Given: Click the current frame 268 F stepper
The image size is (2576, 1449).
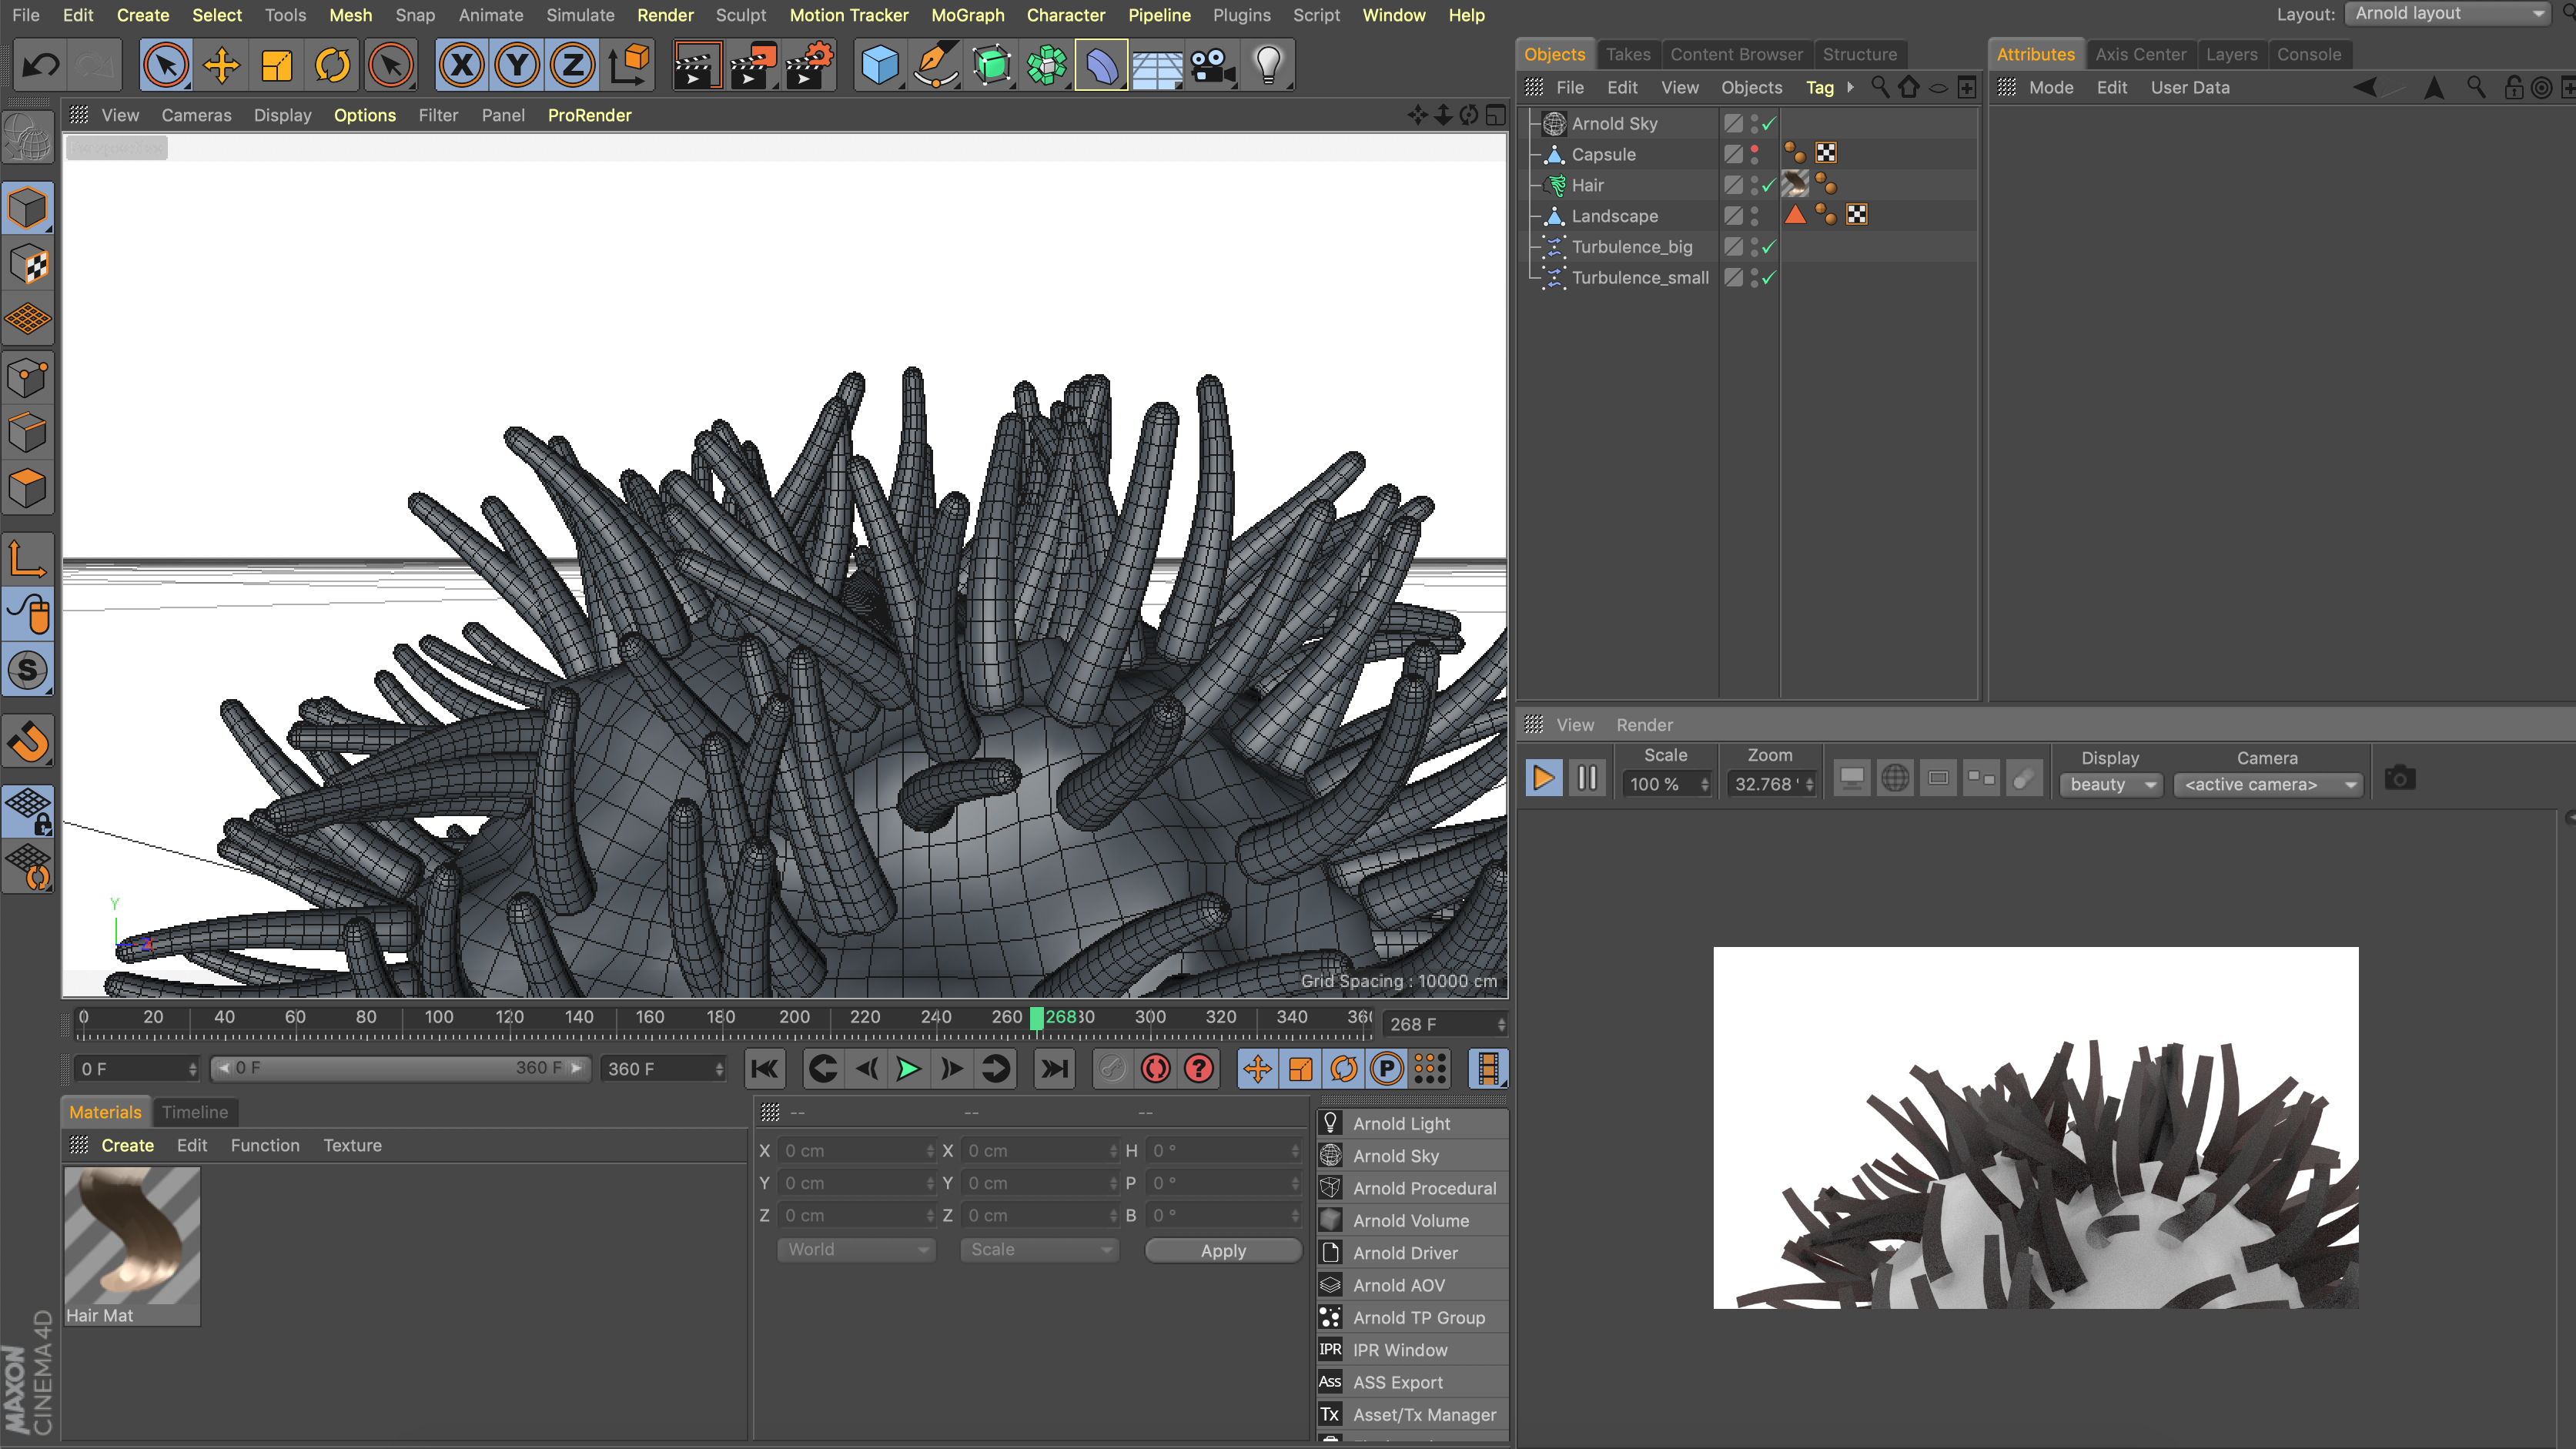Looking at the screenshot, I should click(x=1501, y=1025).
